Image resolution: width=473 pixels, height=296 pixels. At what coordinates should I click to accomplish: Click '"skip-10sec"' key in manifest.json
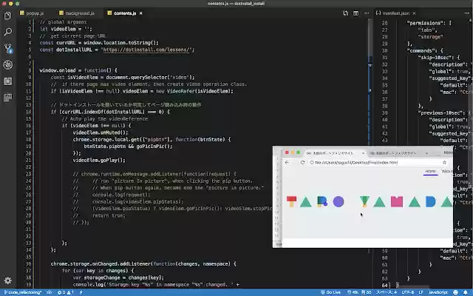436,58
